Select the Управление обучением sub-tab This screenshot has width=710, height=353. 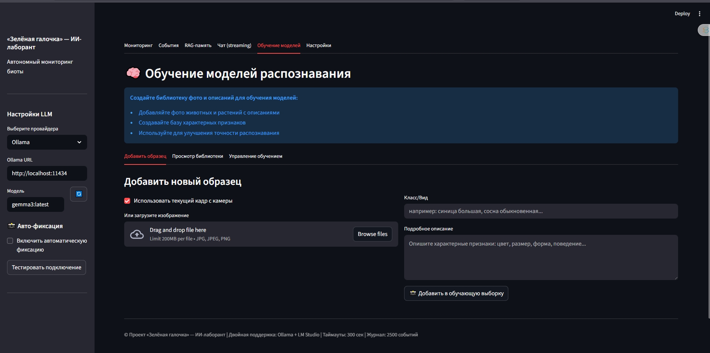point(255,156)
